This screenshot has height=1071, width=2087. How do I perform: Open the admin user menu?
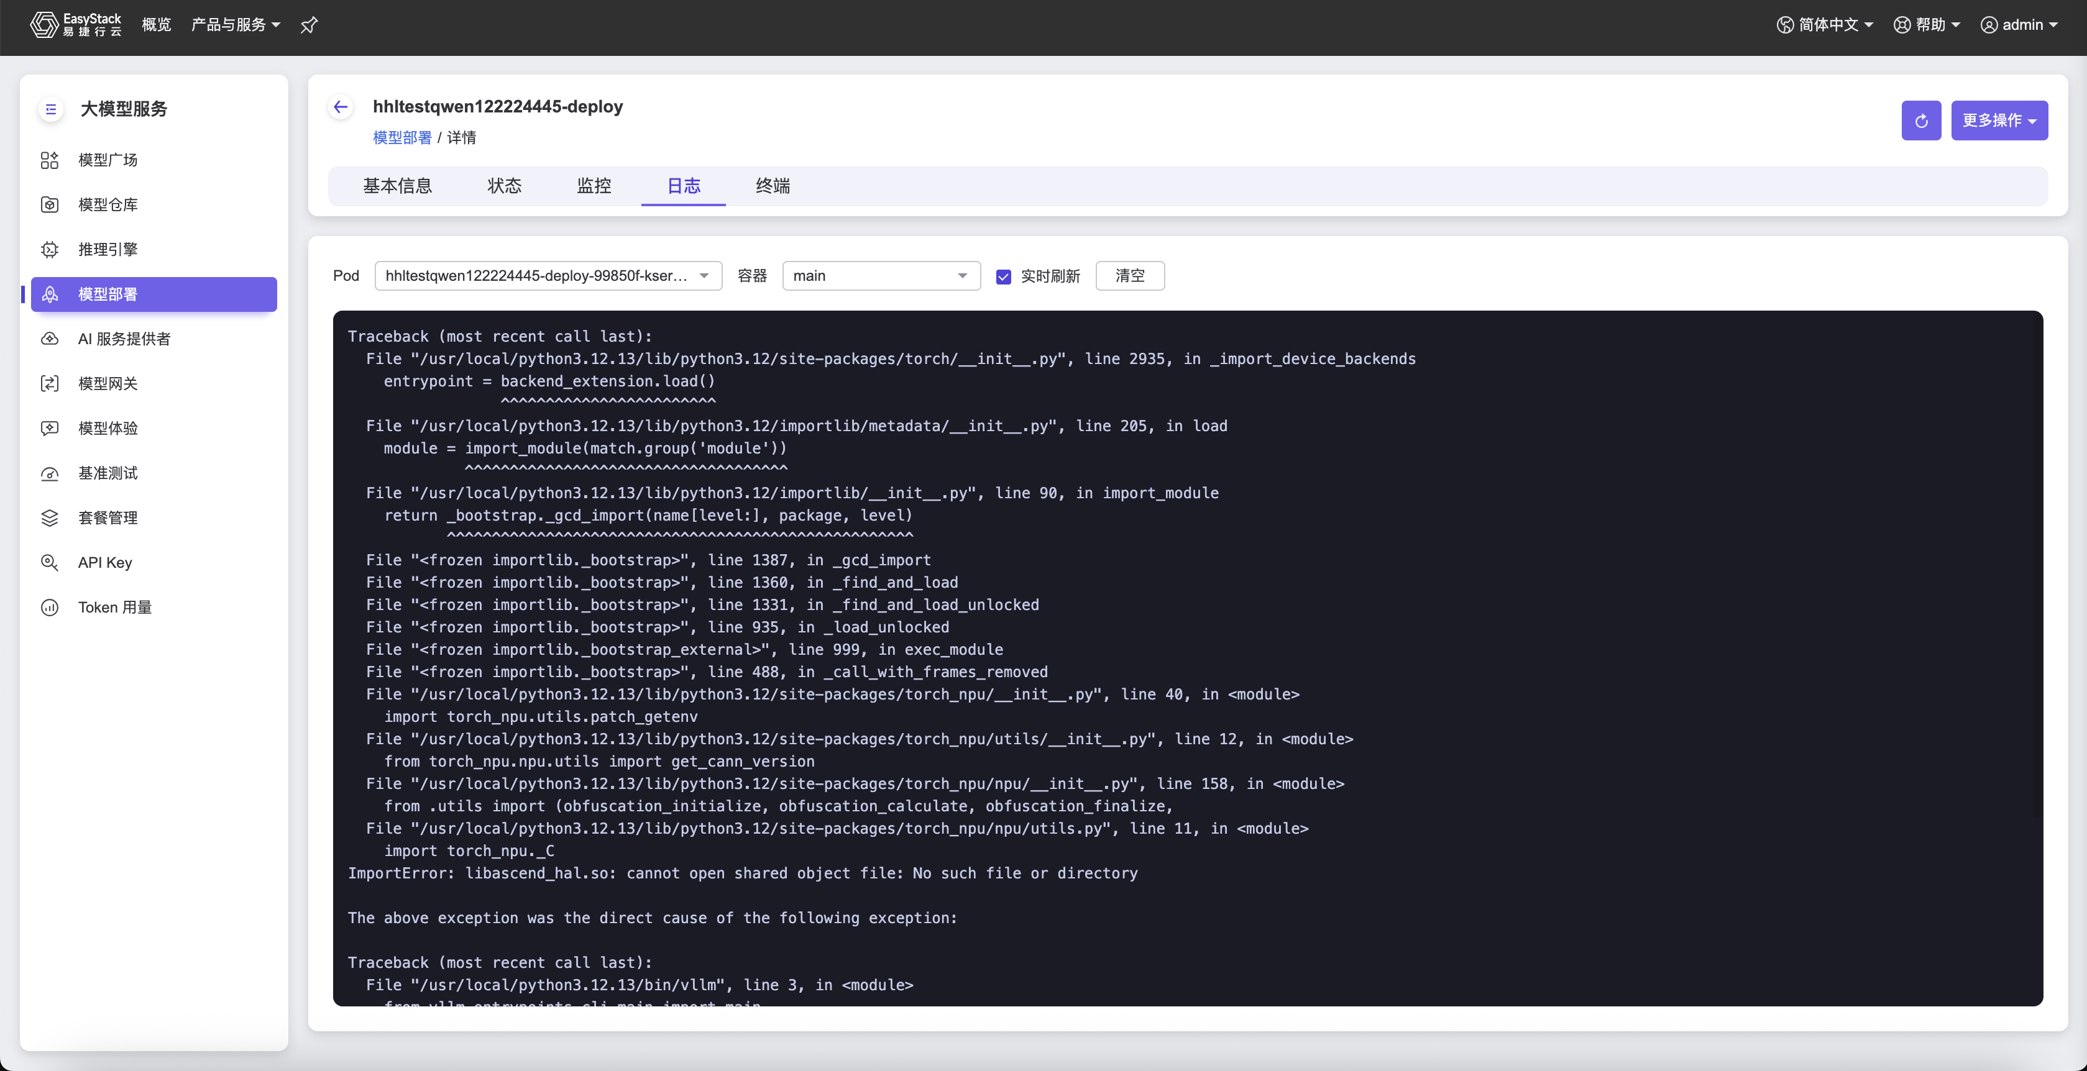[x=2018, y=25]
